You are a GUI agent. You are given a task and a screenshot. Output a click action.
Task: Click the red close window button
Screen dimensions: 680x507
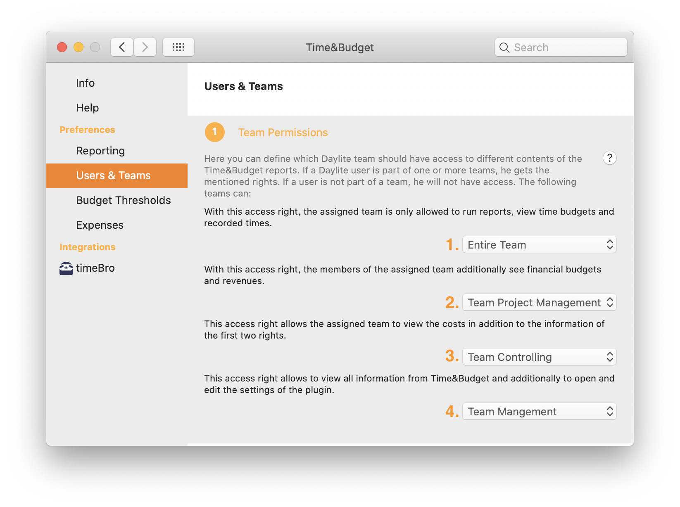62,47
